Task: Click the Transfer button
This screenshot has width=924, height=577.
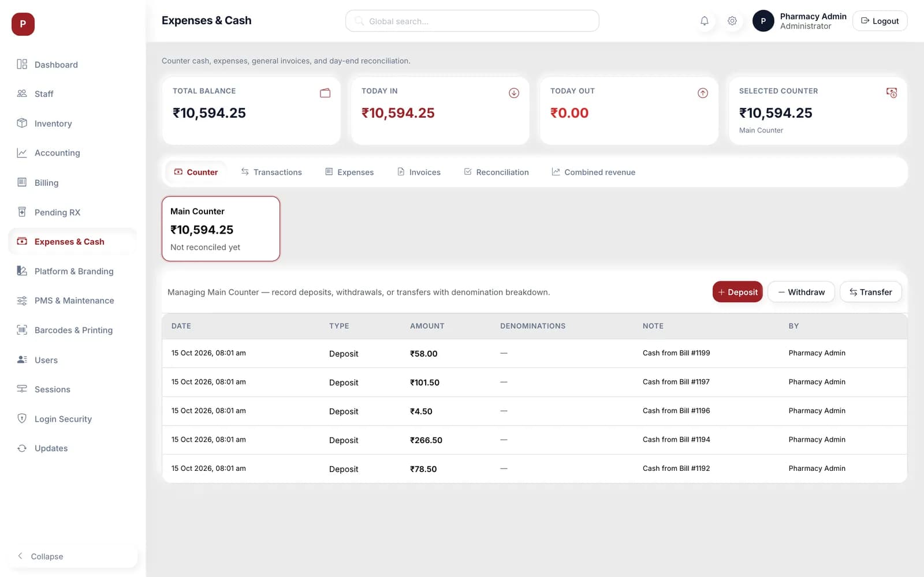Action: click(x=870, y=292)
